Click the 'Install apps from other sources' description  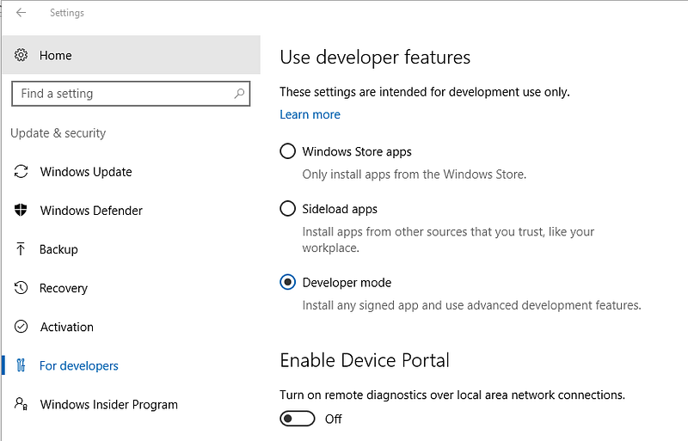448,240
